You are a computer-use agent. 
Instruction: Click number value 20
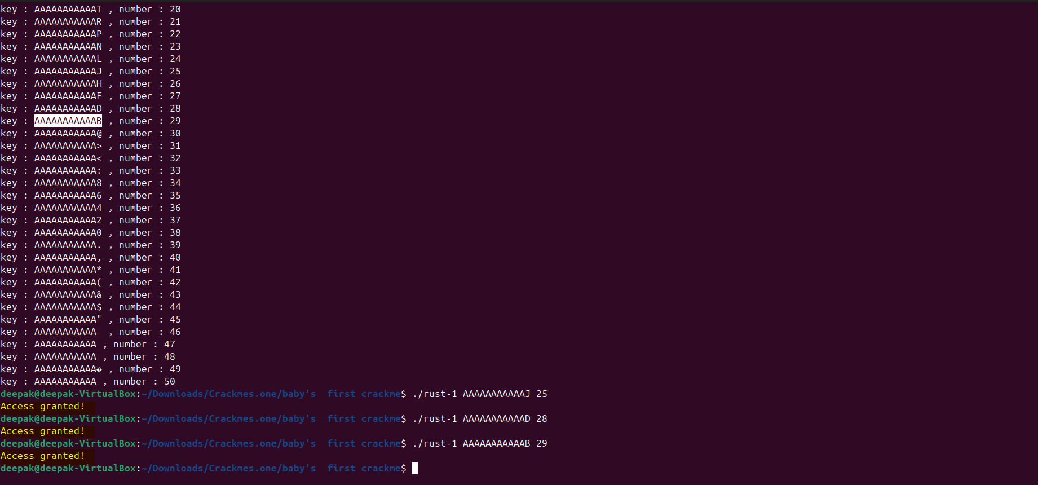click(x=175, y=9)
